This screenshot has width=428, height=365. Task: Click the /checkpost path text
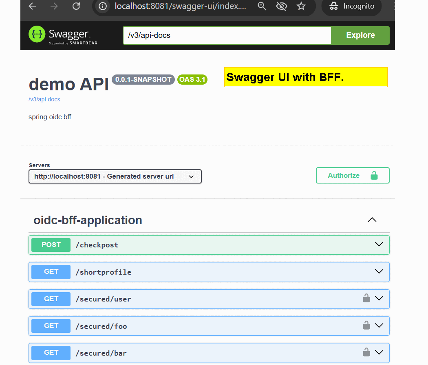(97, 245)
